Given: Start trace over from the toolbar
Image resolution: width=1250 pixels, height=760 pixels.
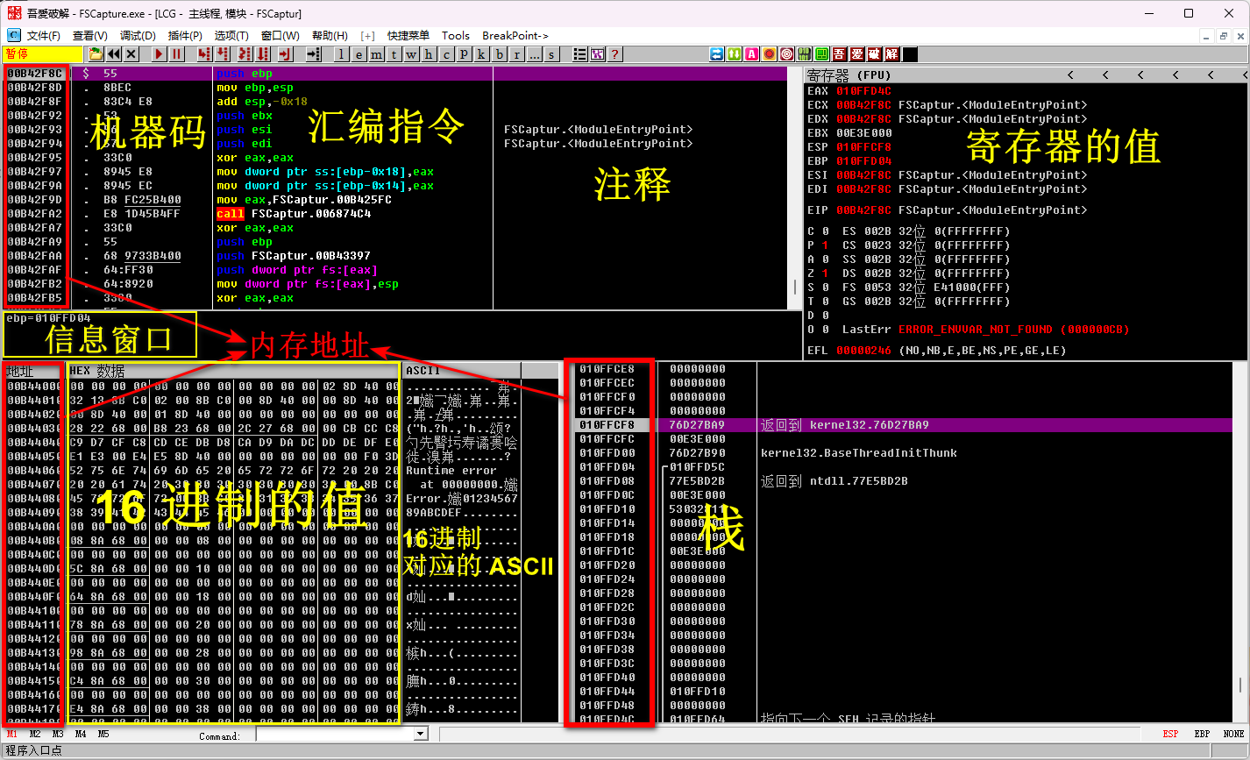Looking at the screenshot, I should tap(263, 53).
